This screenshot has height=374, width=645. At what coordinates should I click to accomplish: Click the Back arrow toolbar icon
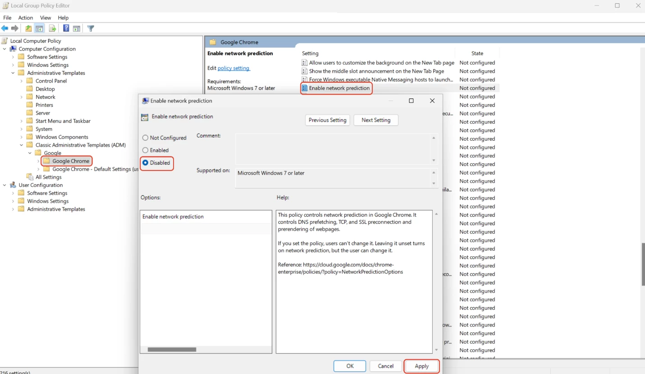click(5, 28)
